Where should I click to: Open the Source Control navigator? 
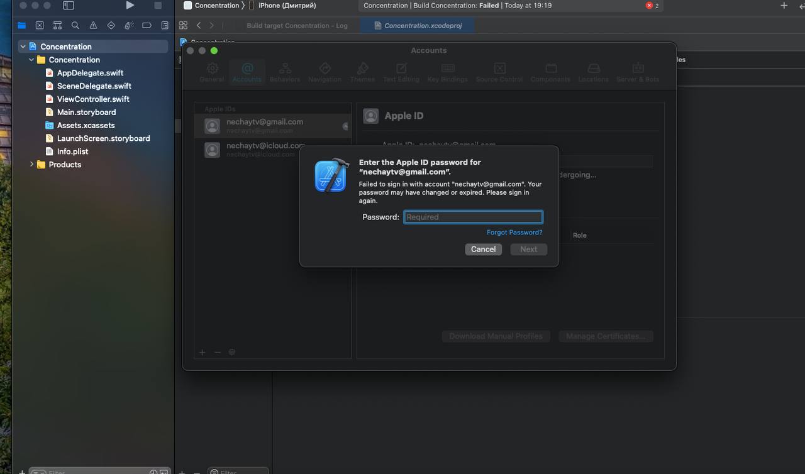[x=40, y=26]
